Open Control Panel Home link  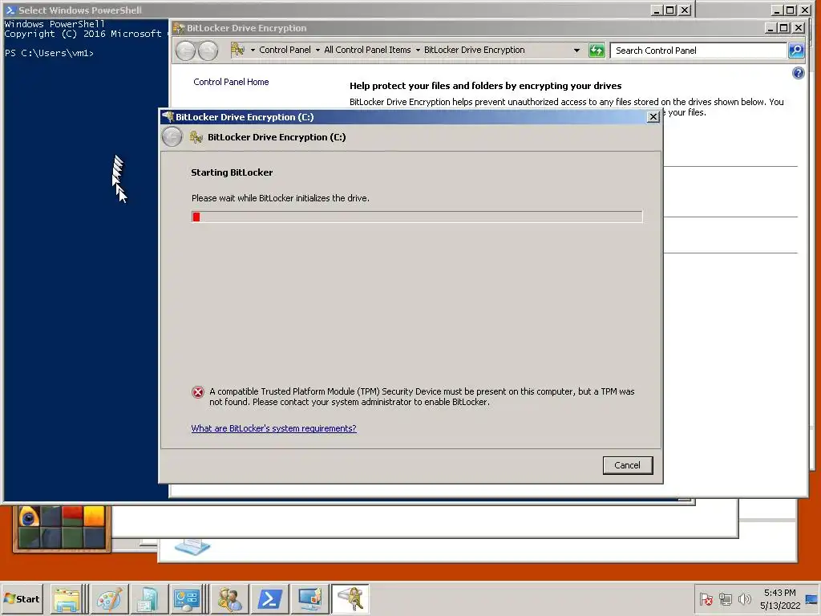coord(231,82)
